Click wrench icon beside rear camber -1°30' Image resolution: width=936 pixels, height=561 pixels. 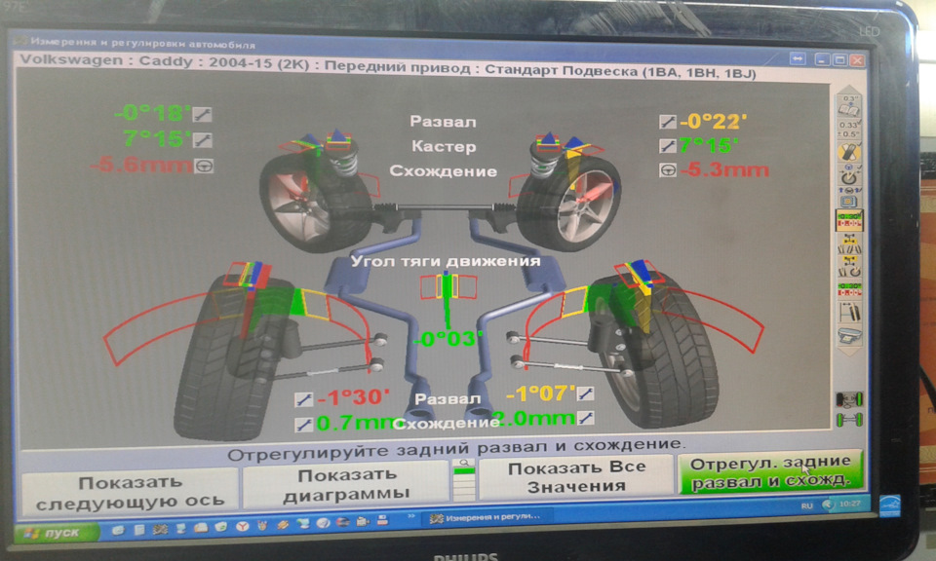click(x=304, y=399)
